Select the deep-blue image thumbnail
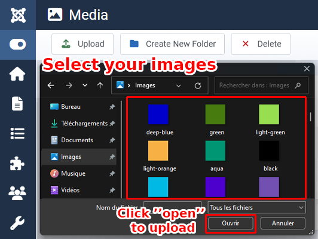This screenshot has height=239, width=318. pyautogui.click(x=158, y=114)
